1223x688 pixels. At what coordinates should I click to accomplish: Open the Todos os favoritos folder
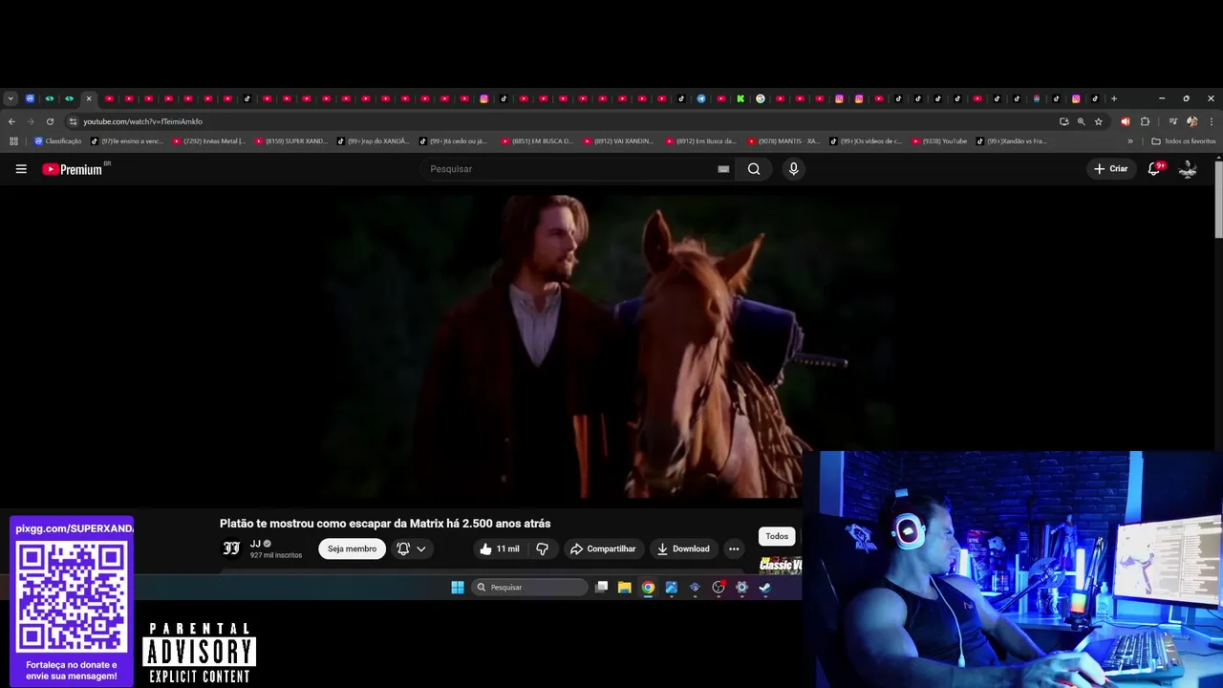pos(1183,141)
